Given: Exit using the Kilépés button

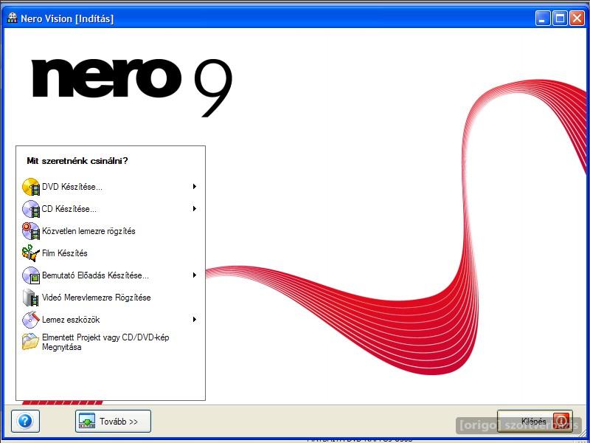Looking at the screenshot, I should click(x=535, y=421).
